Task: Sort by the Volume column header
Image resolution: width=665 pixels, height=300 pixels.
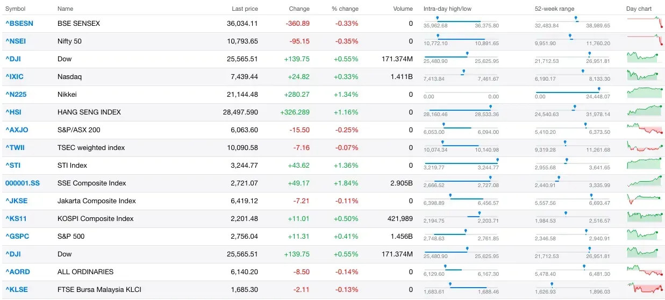Action: [x=403, y=9]
